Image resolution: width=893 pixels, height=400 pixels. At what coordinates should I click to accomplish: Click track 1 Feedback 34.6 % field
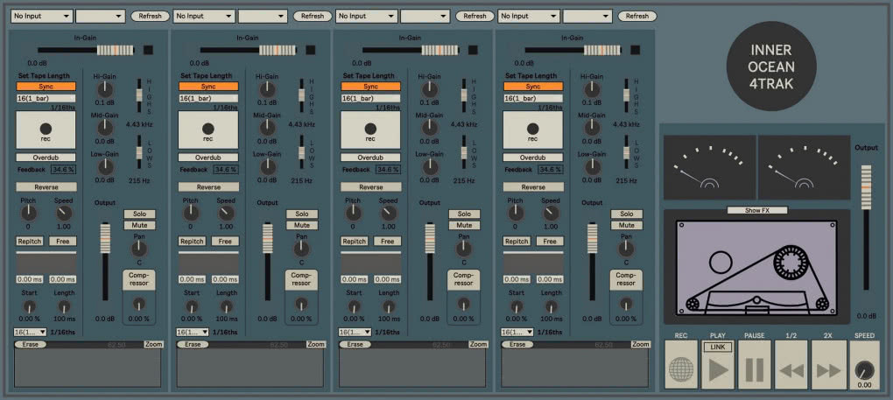point(63,170)
